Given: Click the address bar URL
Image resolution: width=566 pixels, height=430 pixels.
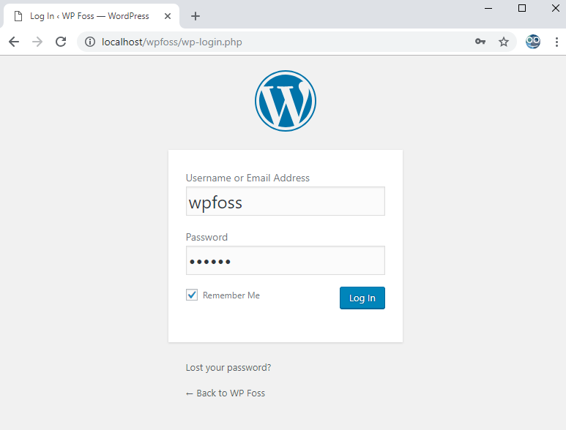Looking at the screenshot, I should (172, 42).
